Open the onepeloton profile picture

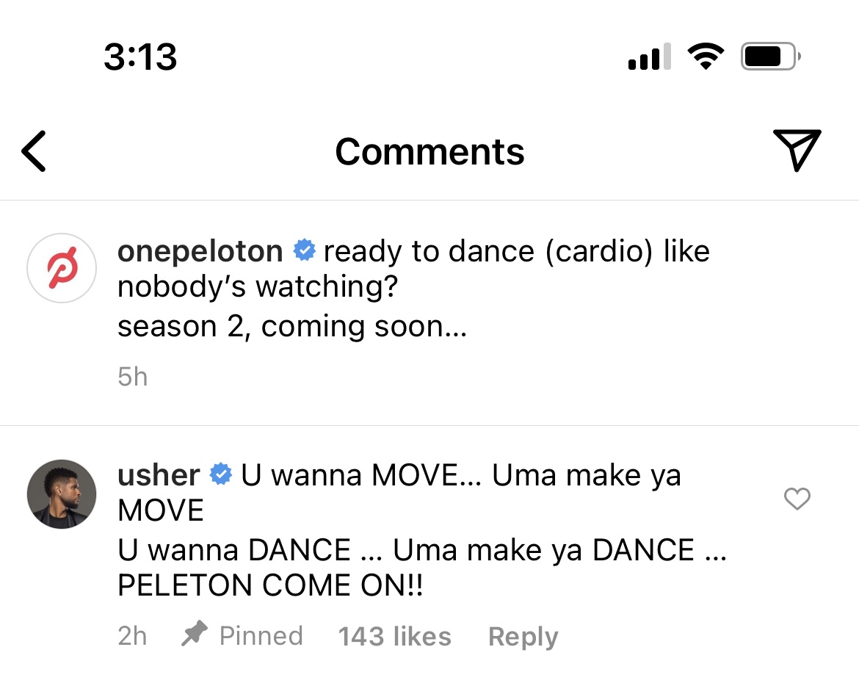[62, 269]
